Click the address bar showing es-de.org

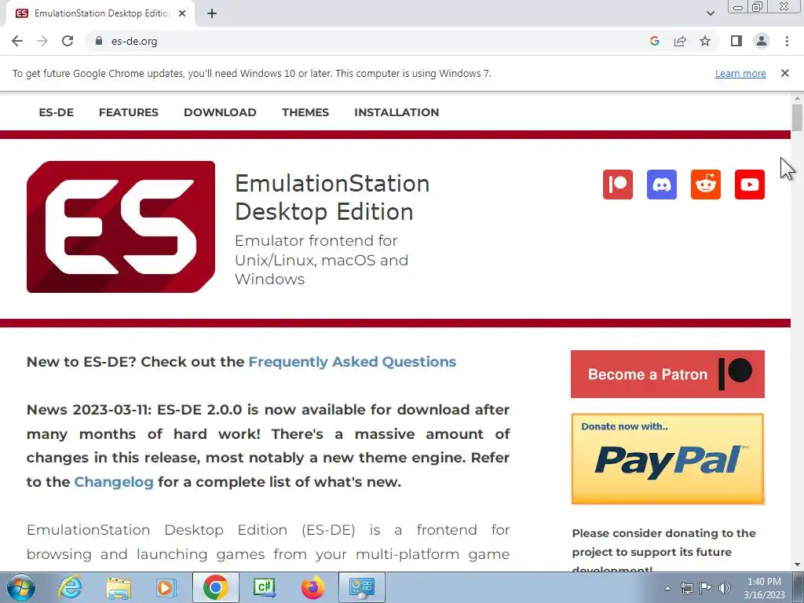tap(369, 41)
